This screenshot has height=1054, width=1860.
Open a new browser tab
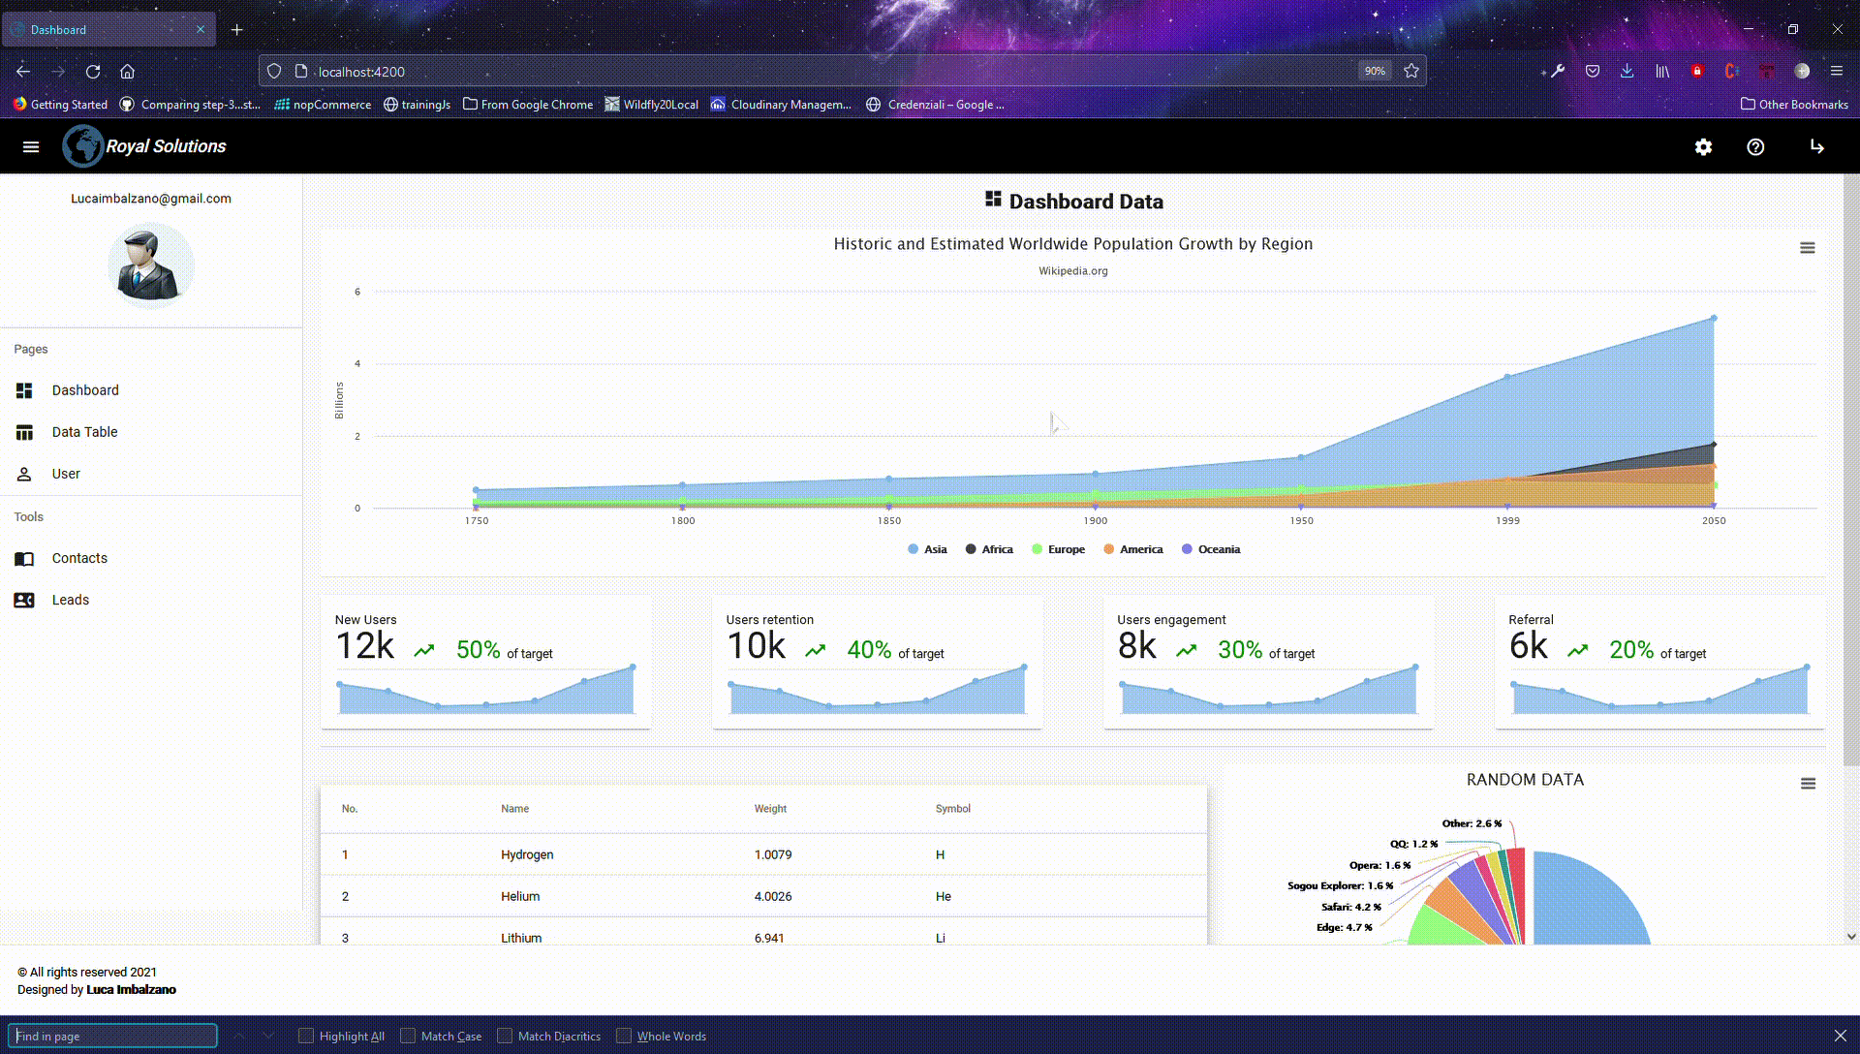237,30
